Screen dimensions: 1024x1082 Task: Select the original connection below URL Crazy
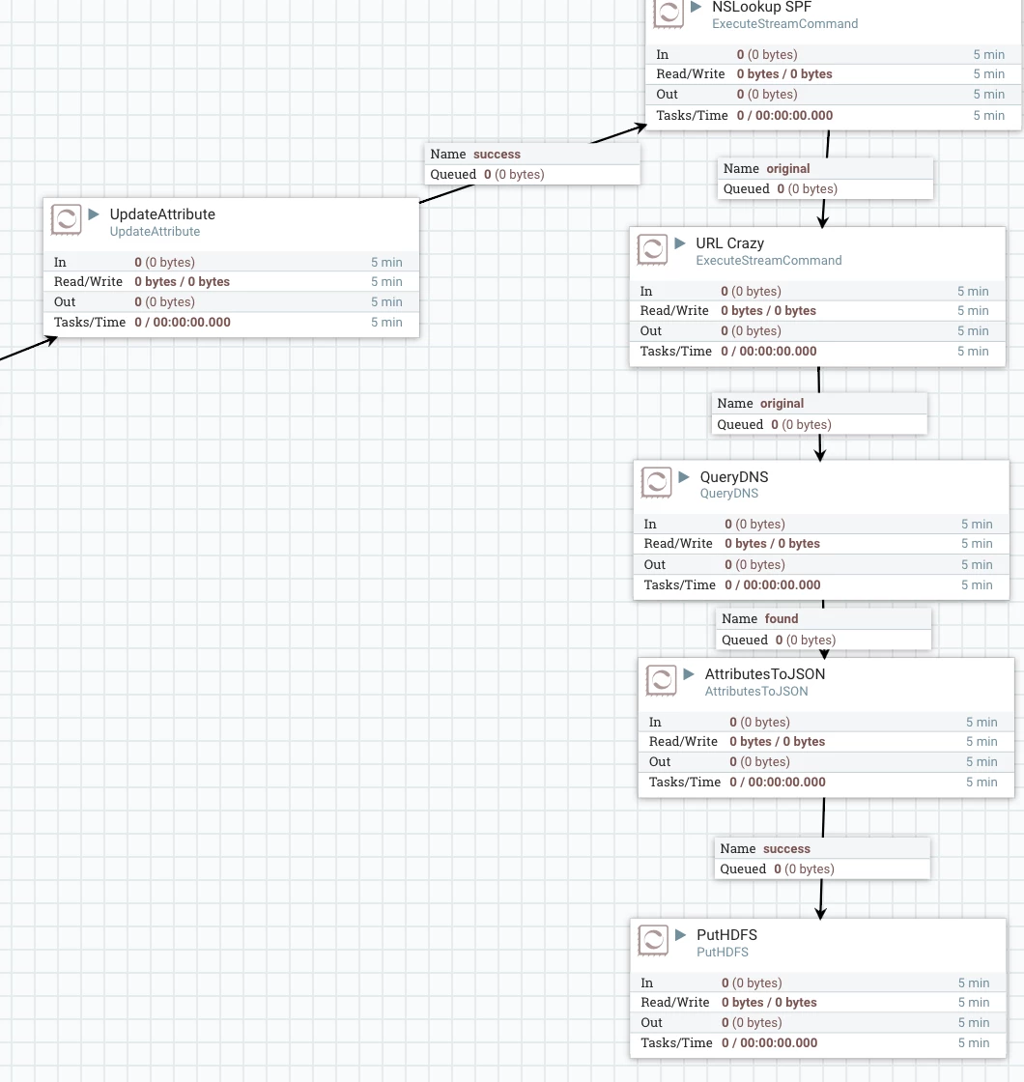pos(819,414)
